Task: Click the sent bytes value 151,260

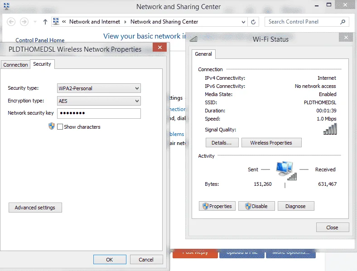Action: point(263,184)
